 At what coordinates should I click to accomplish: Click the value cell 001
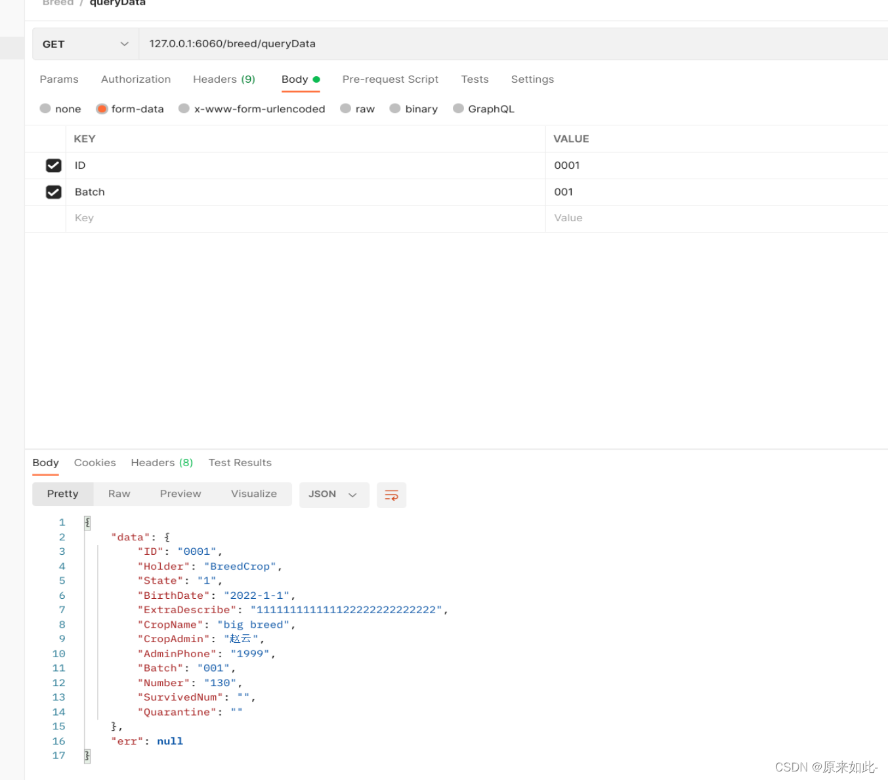pos(717,192)
